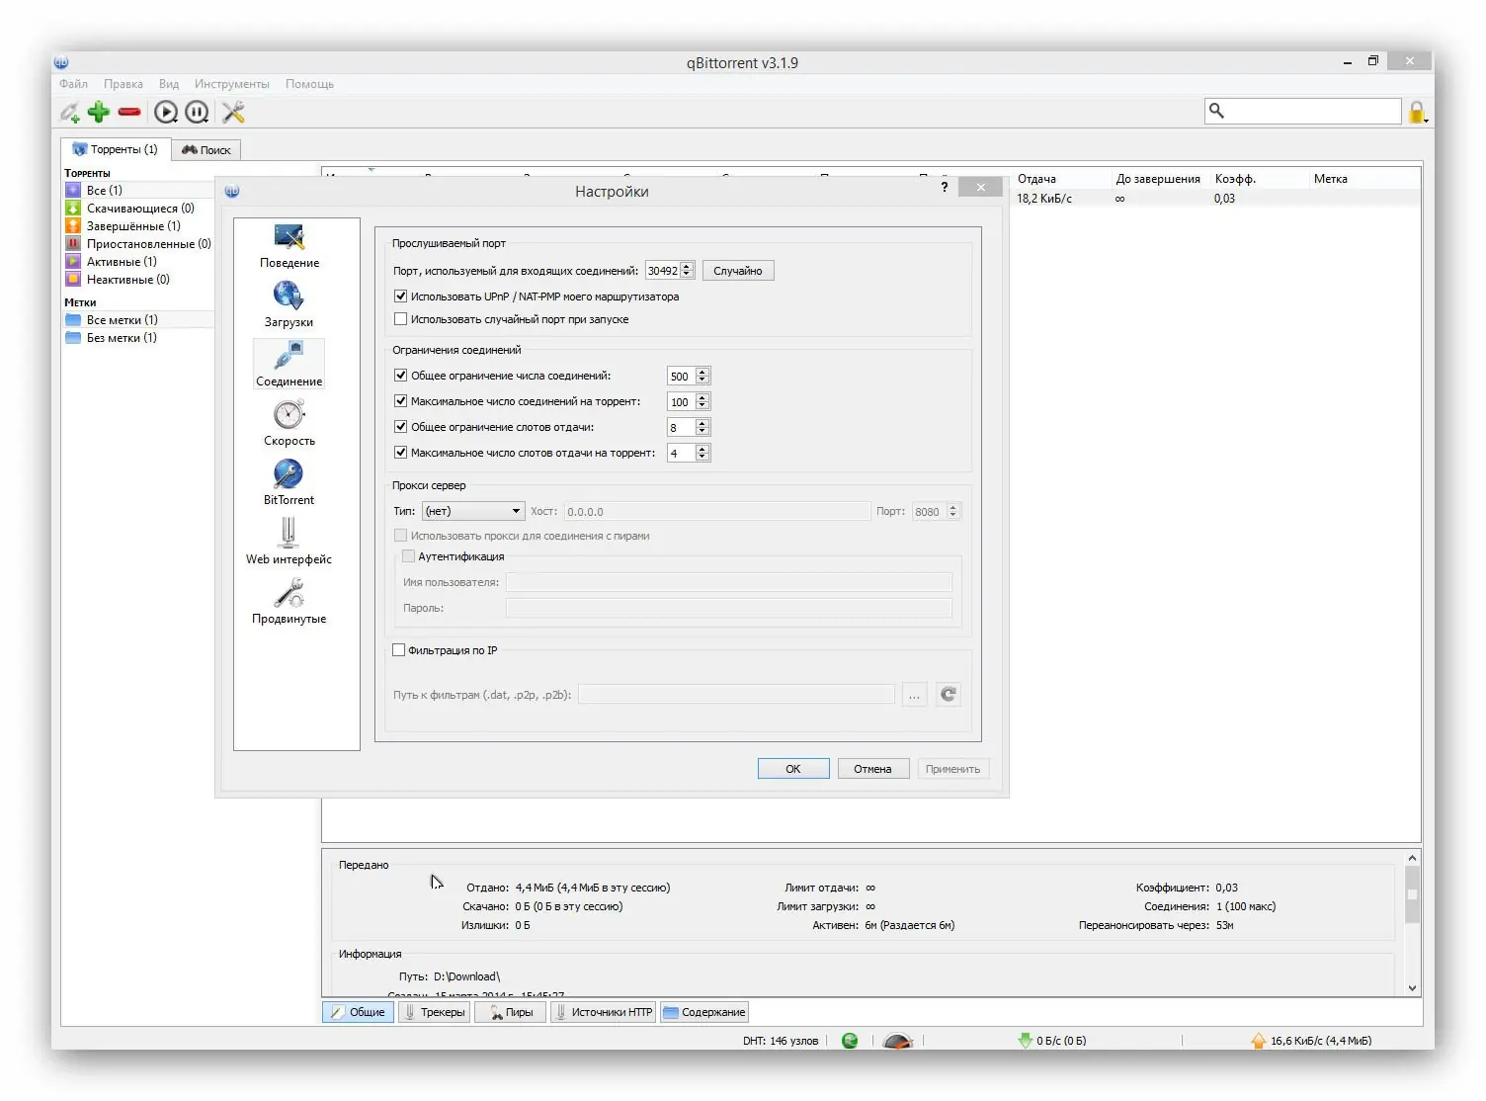The image size is (1486, 1101).
Task: Open the Содержание tab in the bottom panel
Action: point(703,1012)
